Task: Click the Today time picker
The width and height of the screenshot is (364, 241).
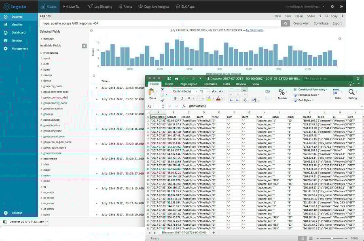Action: coord(332,16)
